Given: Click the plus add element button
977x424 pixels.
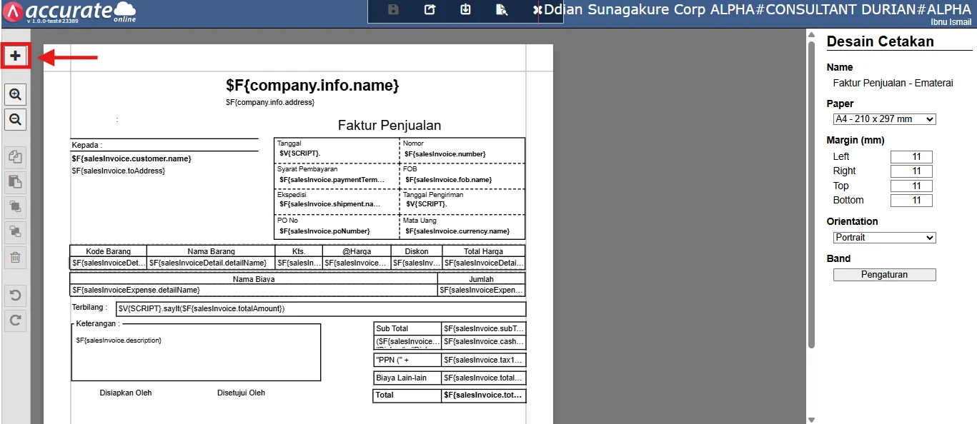Looking at the screenshot, I should tap(15, 56).
